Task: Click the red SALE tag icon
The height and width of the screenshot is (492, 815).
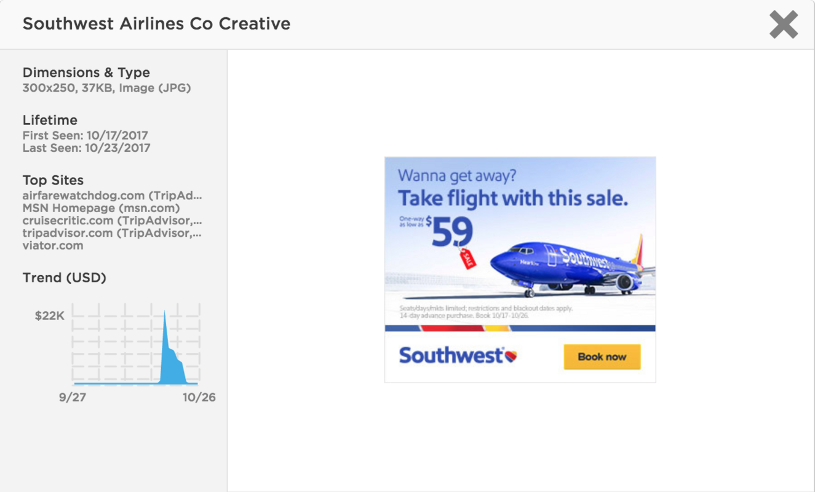Action: point(467,258)
